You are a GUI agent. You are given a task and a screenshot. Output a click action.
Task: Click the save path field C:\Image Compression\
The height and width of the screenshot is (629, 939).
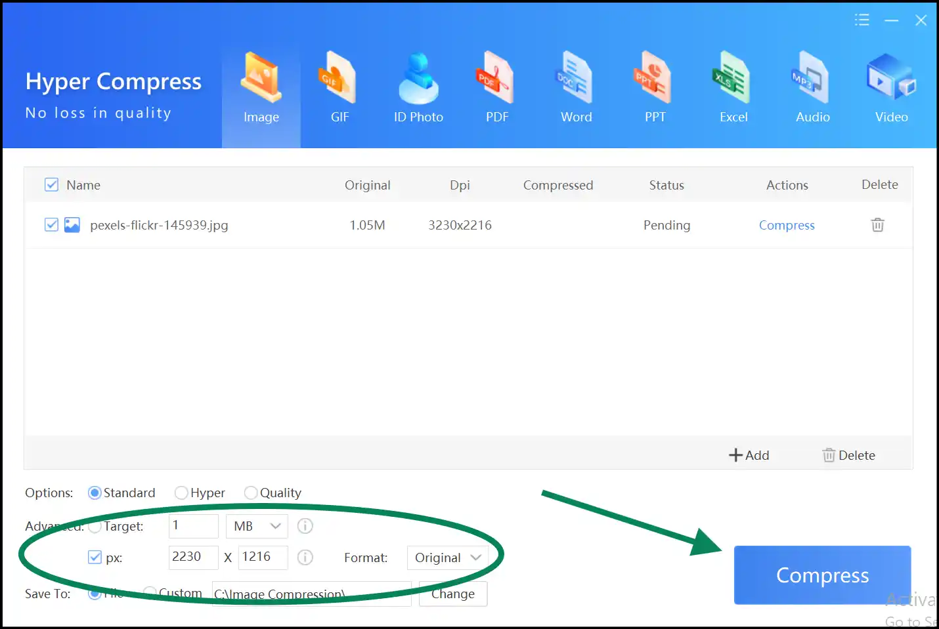(312, 594)
